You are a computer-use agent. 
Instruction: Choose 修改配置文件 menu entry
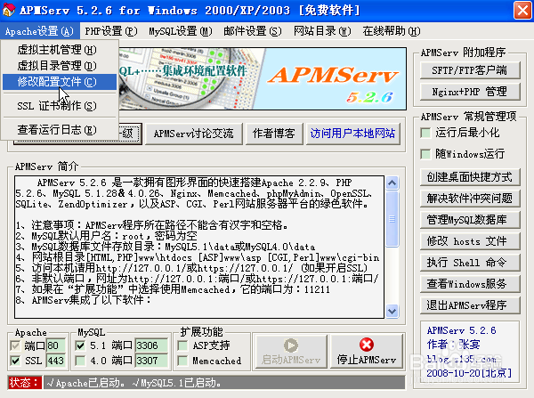(x=60, y=82)
